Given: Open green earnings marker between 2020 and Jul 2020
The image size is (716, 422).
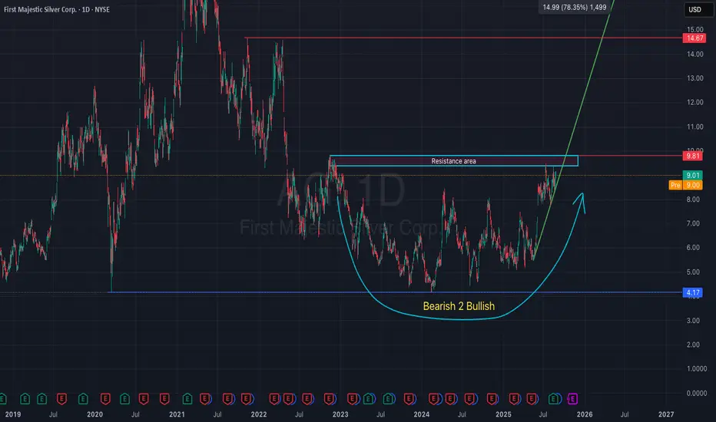Looking at the screenshot, I should pos(124,399).
